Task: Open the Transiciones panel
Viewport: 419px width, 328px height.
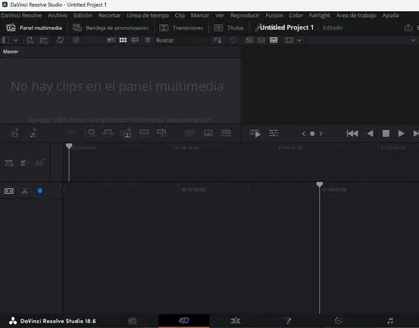Action: (x=181, y=27)
